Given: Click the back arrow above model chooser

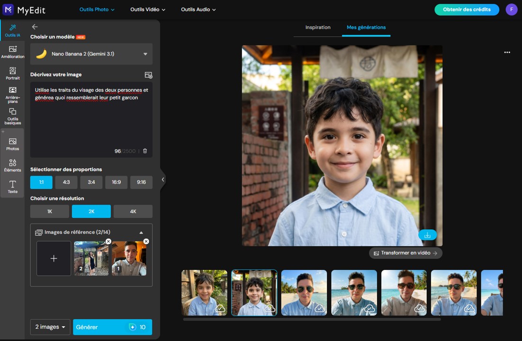Looking at the screenshot, I should pos(35,27).
